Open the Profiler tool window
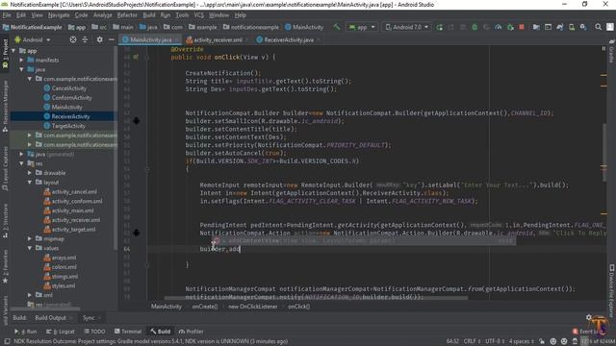 point(191,332)
